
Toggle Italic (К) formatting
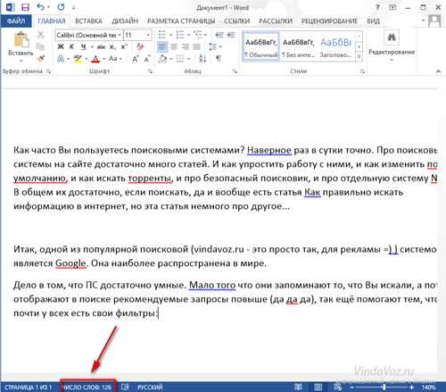pos(71,46)
